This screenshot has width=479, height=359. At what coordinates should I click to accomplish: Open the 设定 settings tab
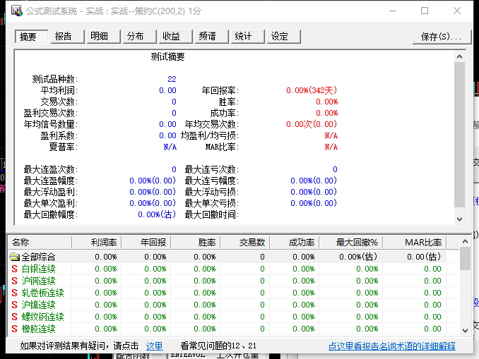pyautogui.click(x=280, y=37)
